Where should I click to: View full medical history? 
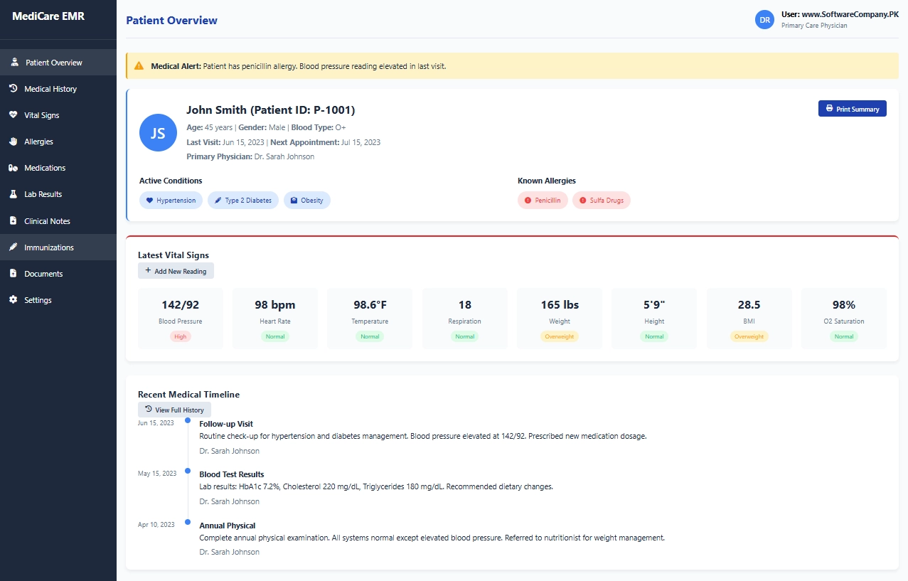coord(174,410)
